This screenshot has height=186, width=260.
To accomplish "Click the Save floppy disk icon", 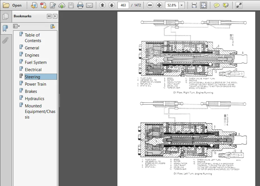I will pos(71,5).
